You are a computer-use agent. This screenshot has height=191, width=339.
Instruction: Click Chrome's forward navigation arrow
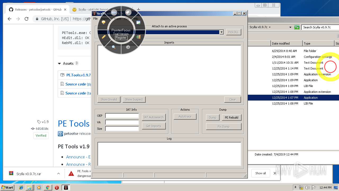coord(18,19)
